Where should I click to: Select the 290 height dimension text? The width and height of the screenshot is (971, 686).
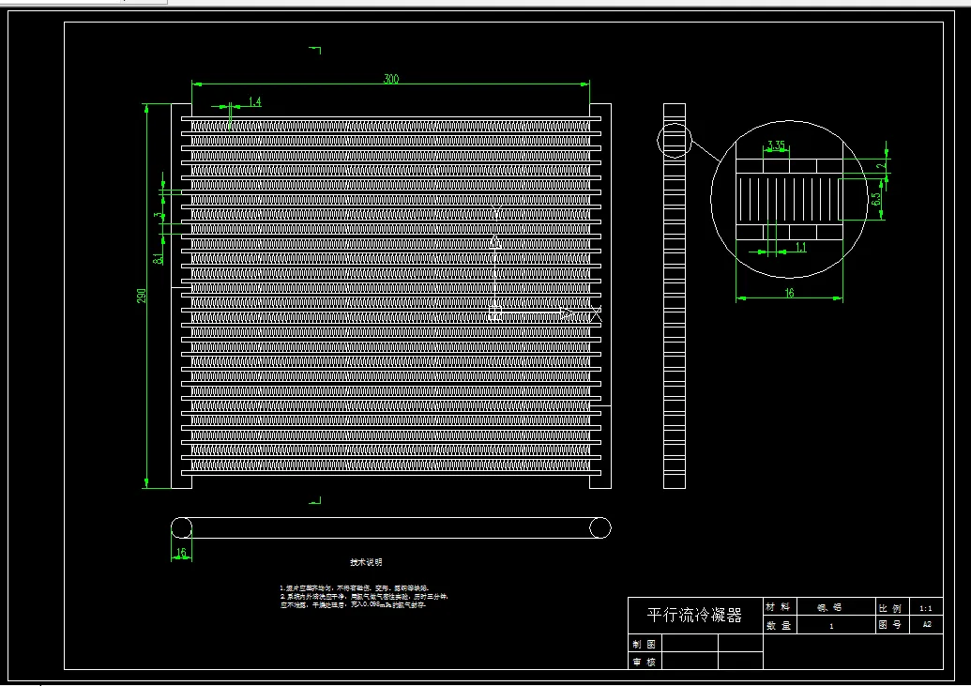141,296
